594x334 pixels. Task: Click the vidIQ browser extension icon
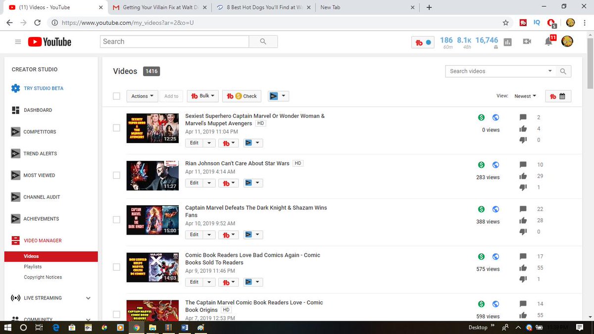pos(537,23)
